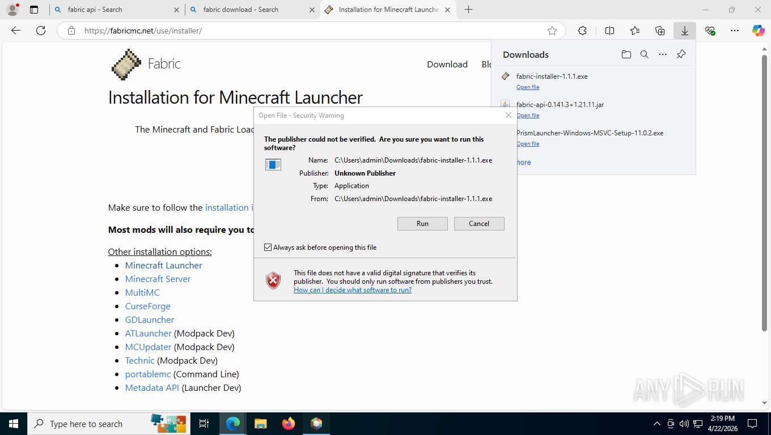Launch Firefox from the taskbar
The width and height of the screenshot is (771, 435).
[289, 424]
